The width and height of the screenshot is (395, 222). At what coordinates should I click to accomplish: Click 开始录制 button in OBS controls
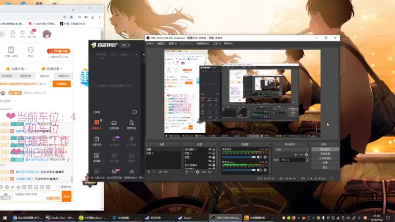pos(325,154)
